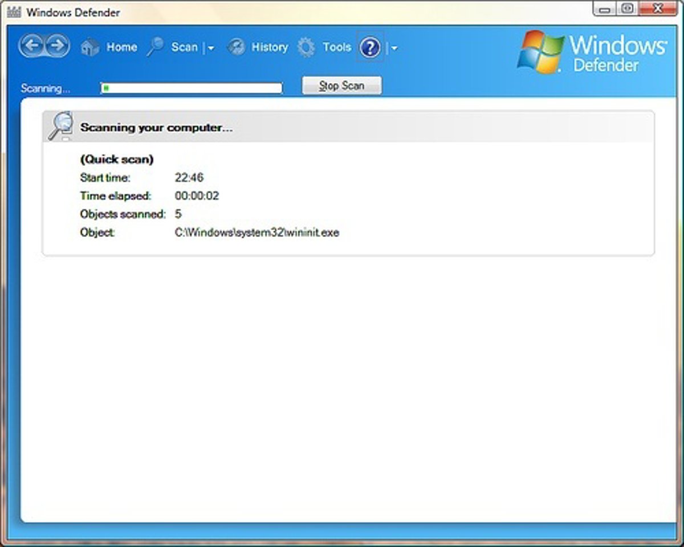Click the Forward navigation arrow
This screenshot has width=684, height=547.
coord(57,46)
